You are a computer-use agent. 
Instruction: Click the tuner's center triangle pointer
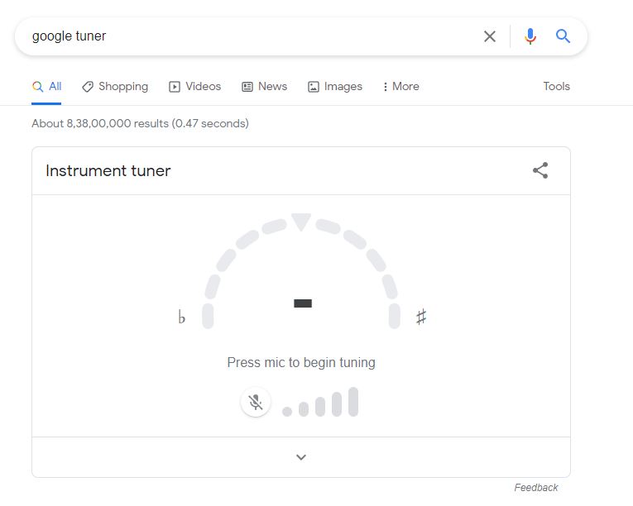301,221
